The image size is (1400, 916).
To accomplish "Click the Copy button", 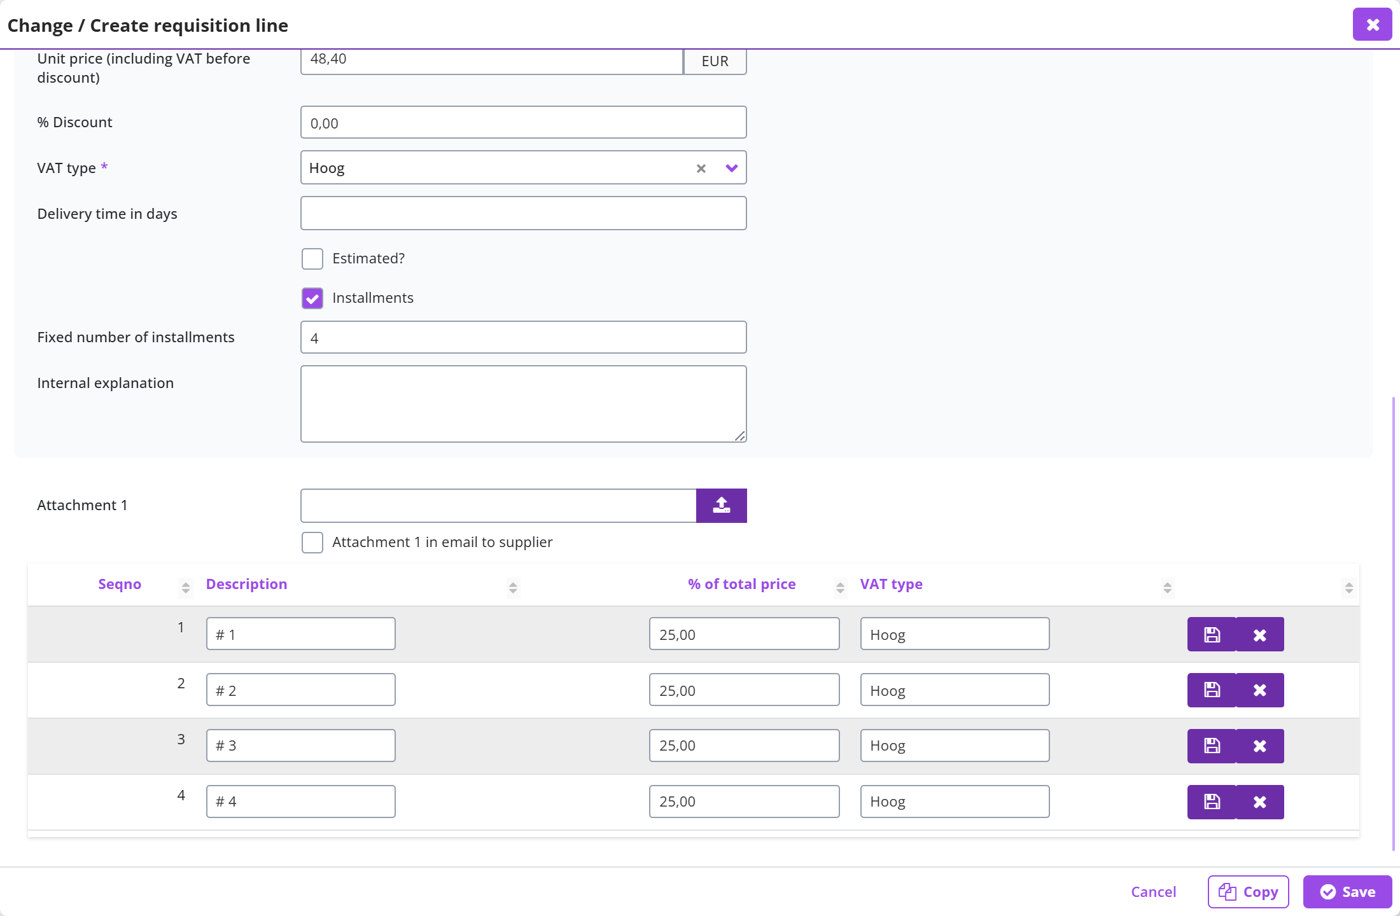I will click(x=1248, y=892).
